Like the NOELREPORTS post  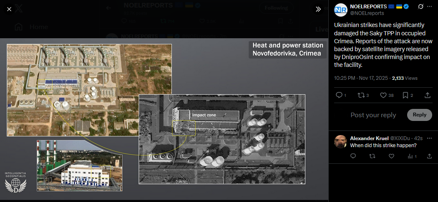(383, 95)
